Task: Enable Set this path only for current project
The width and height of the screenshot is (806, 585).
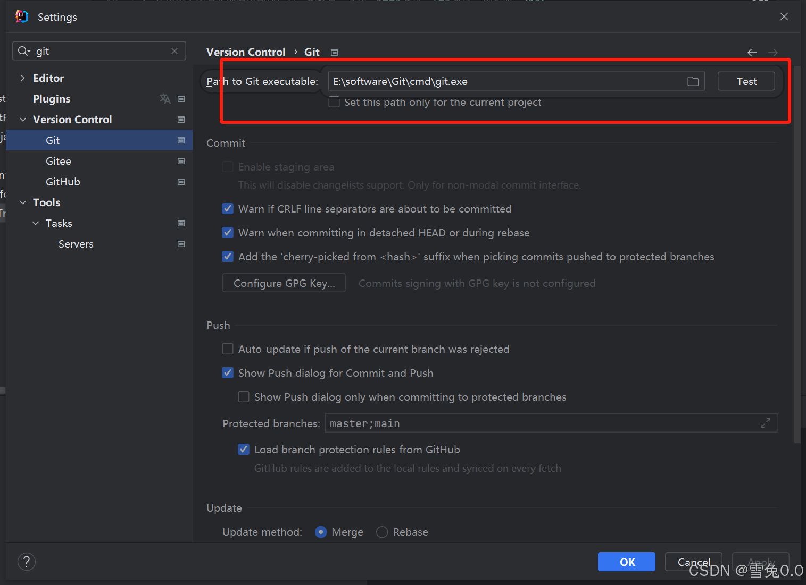Action: 334,102
